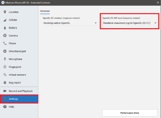Select the Fingerprint icon
Viewport: 161px width, 118px height.
(x=5, y=67)
